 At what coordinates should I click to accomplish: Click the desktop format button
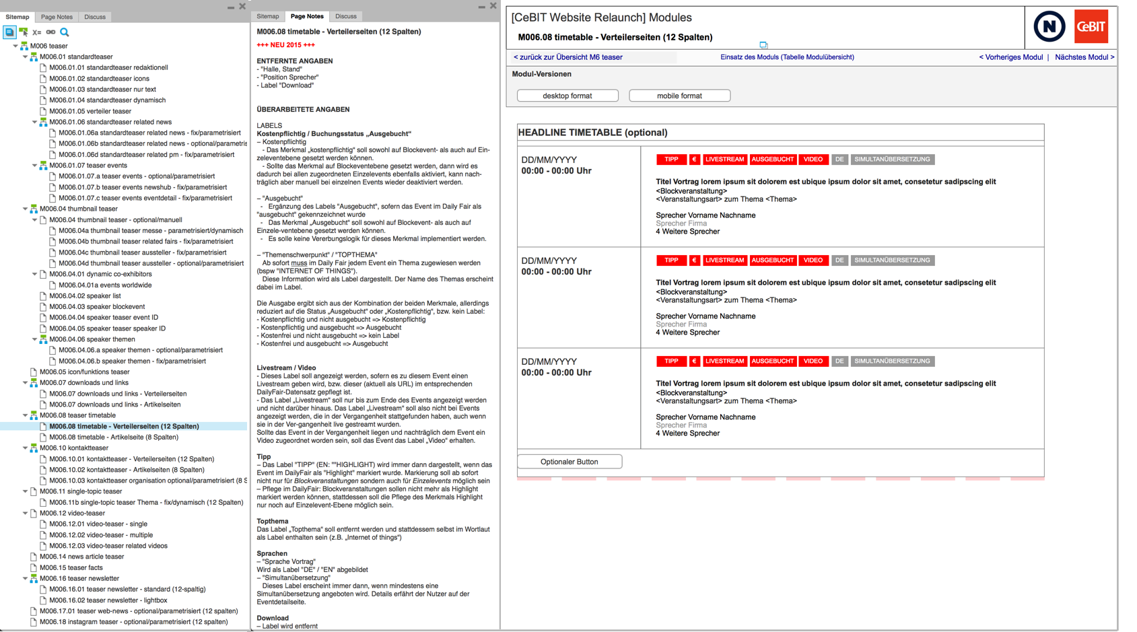[567, 96]
